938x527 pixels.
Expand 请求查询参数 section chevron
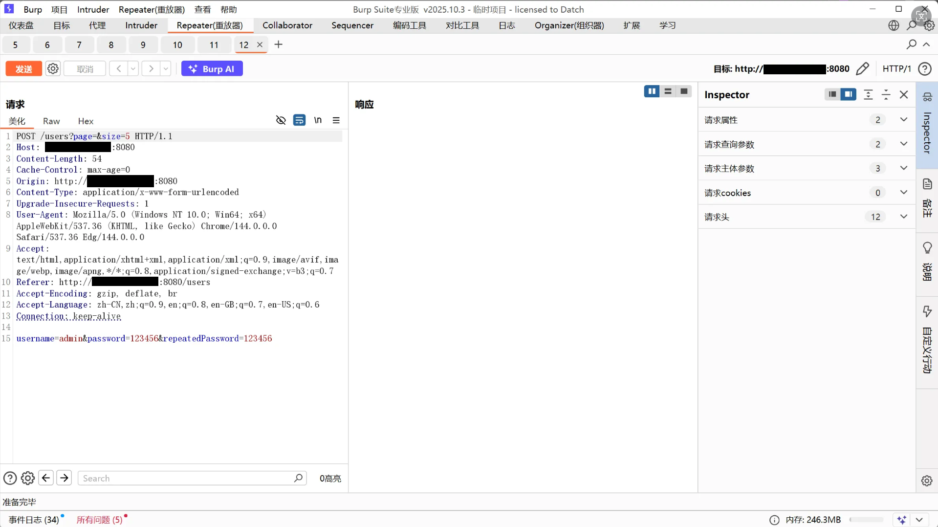[x=904, y=144]
